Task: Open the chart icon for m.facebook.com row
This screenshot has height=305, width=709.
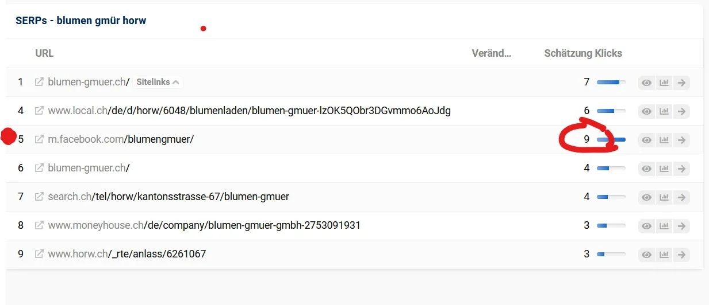Action: [664, 140]
